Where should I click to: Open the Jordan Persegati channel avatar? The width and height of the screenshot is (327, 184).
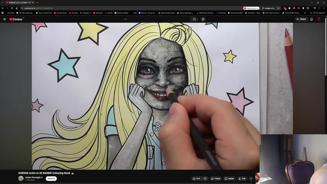coord(21,178)
